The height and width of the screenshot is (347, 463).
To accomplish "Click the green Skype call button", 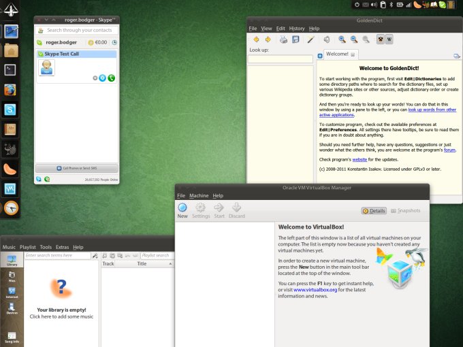I will coord(111,78).
